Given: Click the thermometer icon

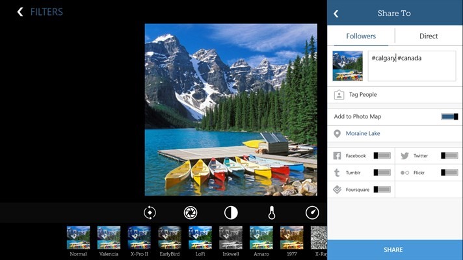Looking at the screenshot, I should pyautogui.click(x=272, y=213).
